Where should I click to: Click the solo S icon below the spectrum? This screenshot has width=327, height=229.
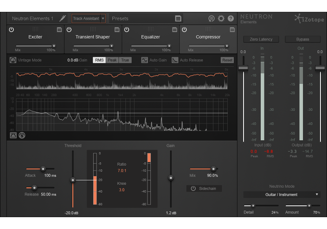coord(22,135)
